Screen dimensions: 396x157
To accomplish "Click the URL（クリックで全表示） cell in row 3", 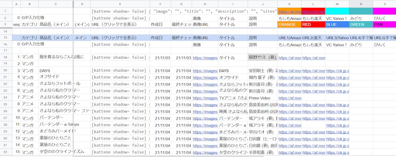I will [120, 25].
